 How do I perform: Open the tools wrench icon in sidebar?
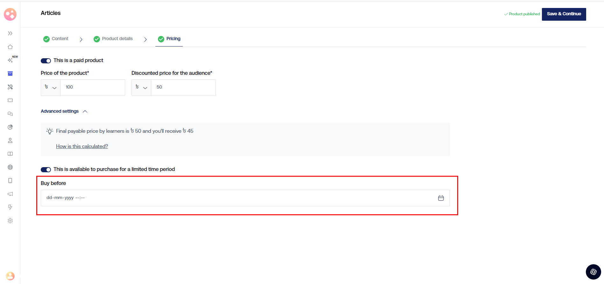click(x=10, y=87)
